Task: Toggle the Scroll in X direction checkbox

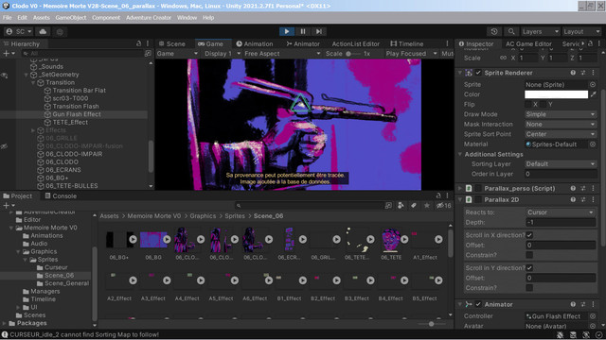Action: click(529, 235)
